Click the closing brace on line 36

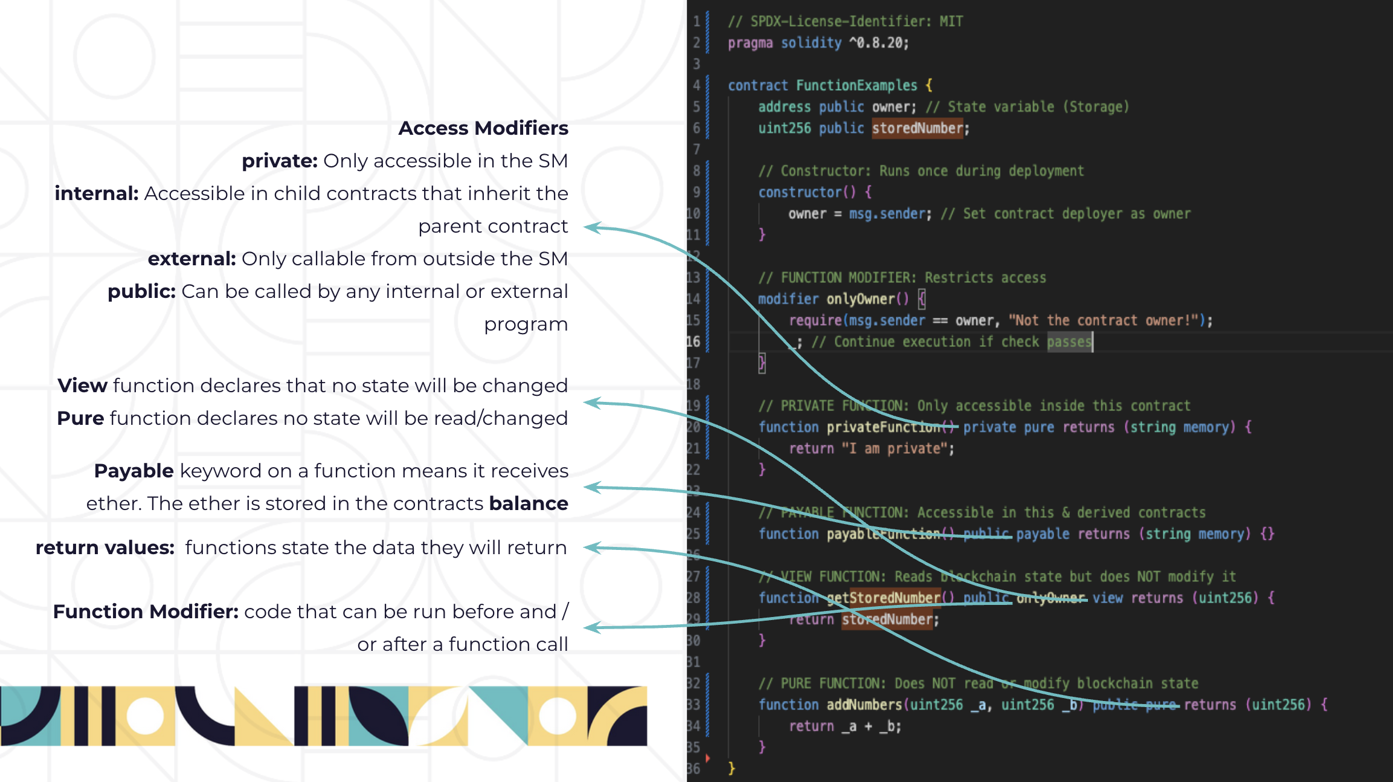point(732,769)
